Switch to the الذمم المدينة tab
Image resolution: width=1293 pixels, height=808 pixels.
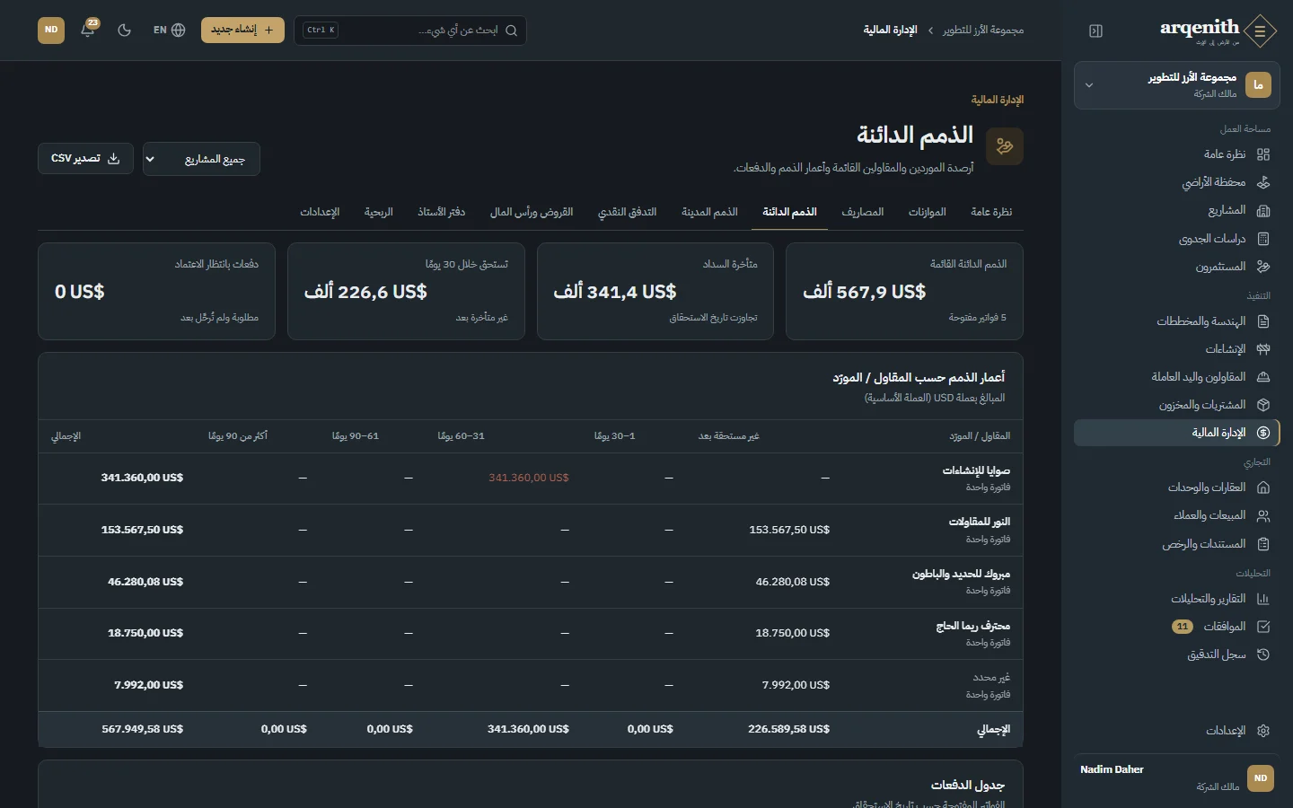(709, 212)
